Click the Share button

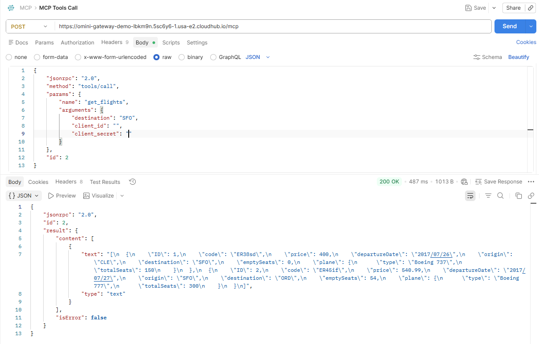513,8
